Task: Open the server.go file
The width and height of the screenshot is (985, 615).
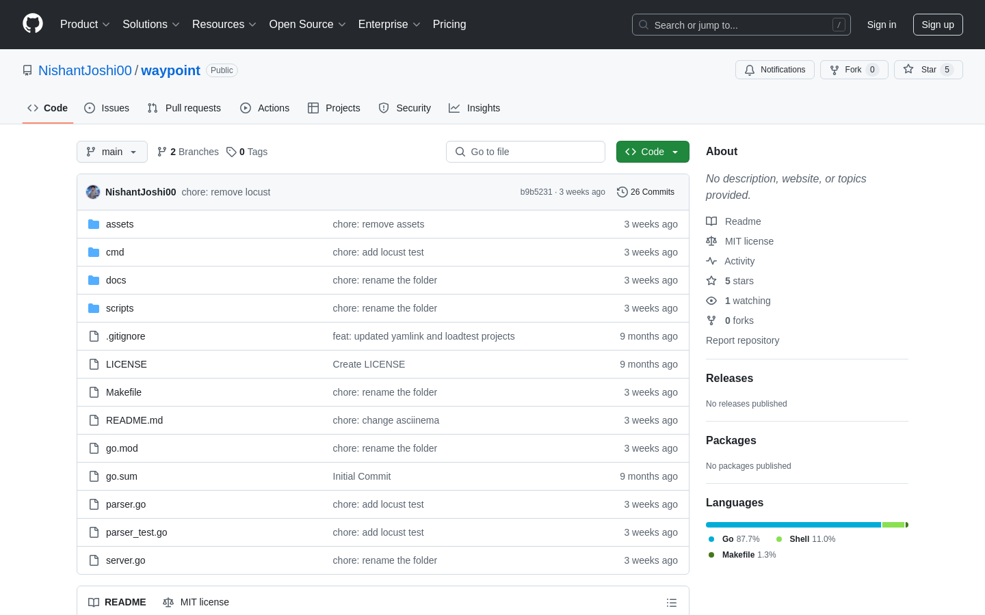Action: [x=126, y=560]
